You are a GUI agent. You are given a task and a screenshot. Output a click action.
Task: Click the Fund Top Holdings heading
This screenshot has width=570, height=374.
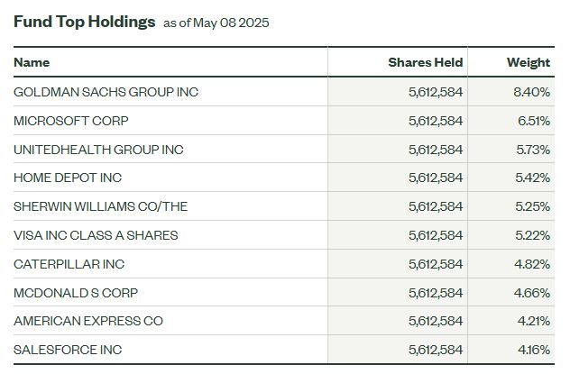point(85,22)
